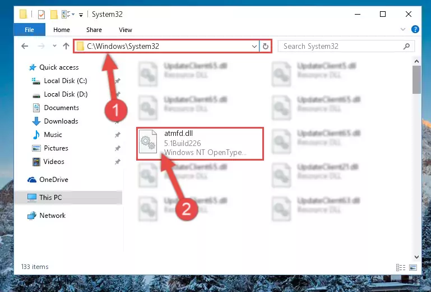The width and height of the screenshot is (431, 292).
Task: Click the scroll up arrow of file list
Action: click(416, 61)
